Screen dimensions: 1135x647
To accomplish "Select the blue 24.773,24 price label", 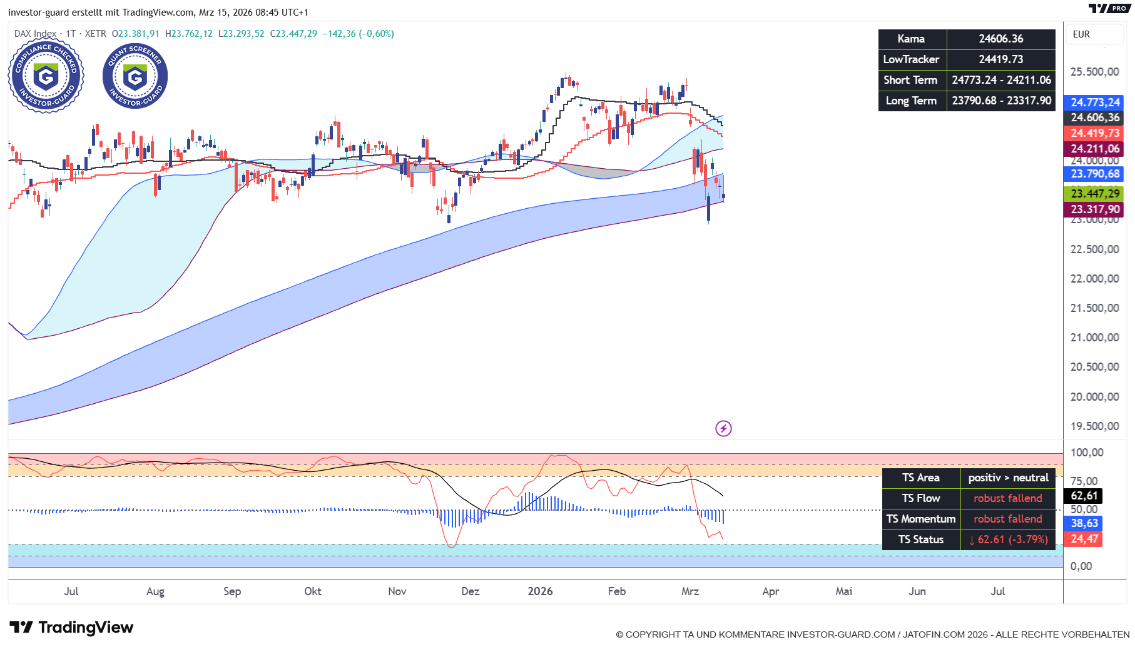I will coord(1094,103).
